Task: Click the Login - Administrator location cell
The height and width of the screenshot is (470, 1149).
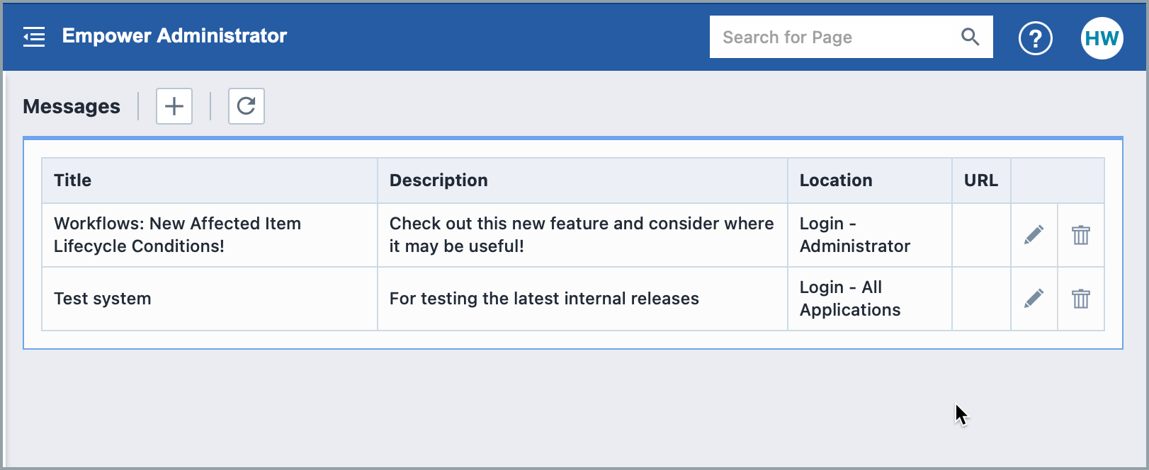Action: tap(854, 235)
